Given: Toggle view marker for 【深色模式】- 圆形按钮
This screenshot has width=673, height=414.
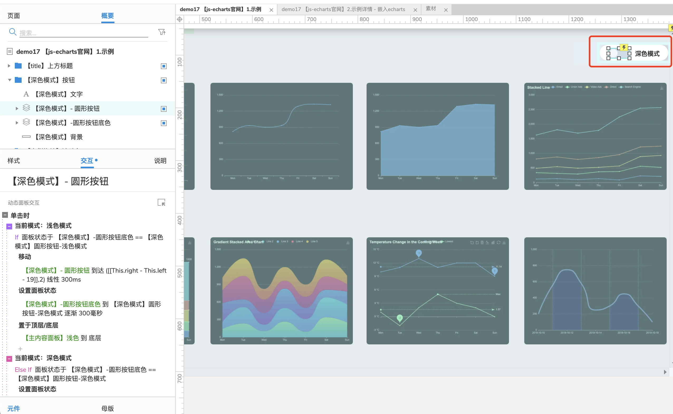Looking at the screenshot, I should coord(164,109).
